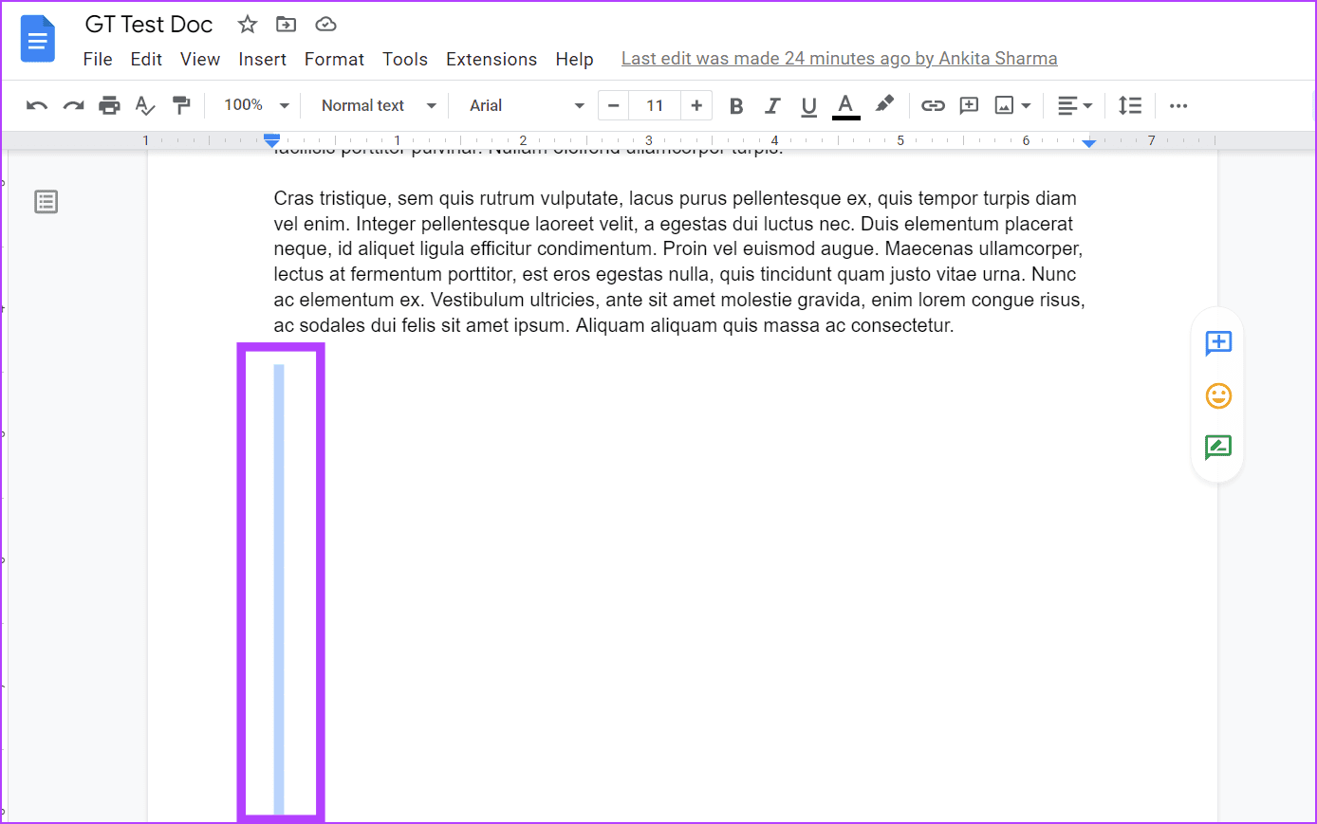
Task: Toggle Underline formatting
Action: pyautogui.click(x=808, y=105)
